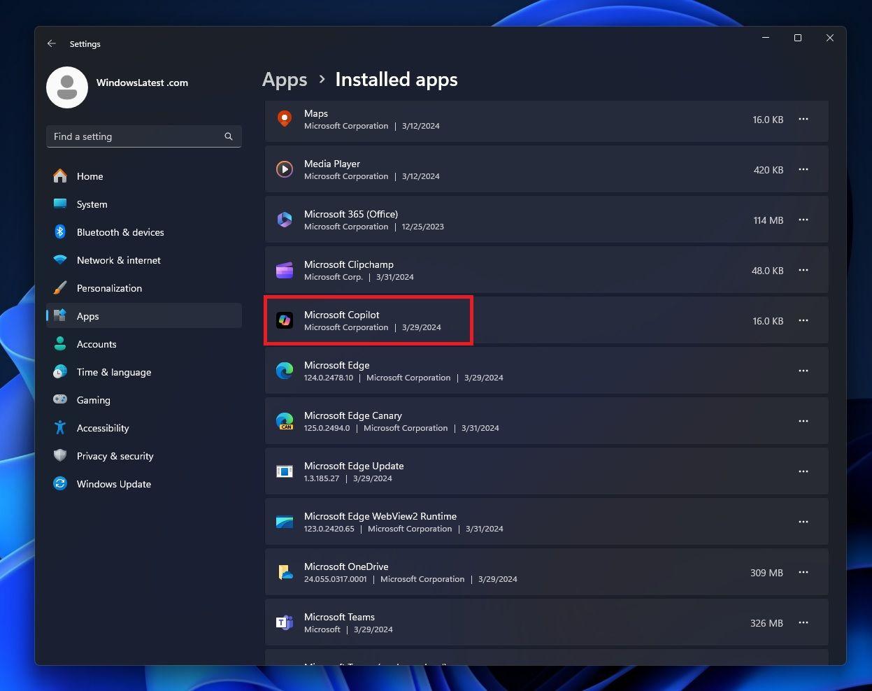Click the Personalization brush icon
Screen dimensions: 872x691
(x=61, y=288)
